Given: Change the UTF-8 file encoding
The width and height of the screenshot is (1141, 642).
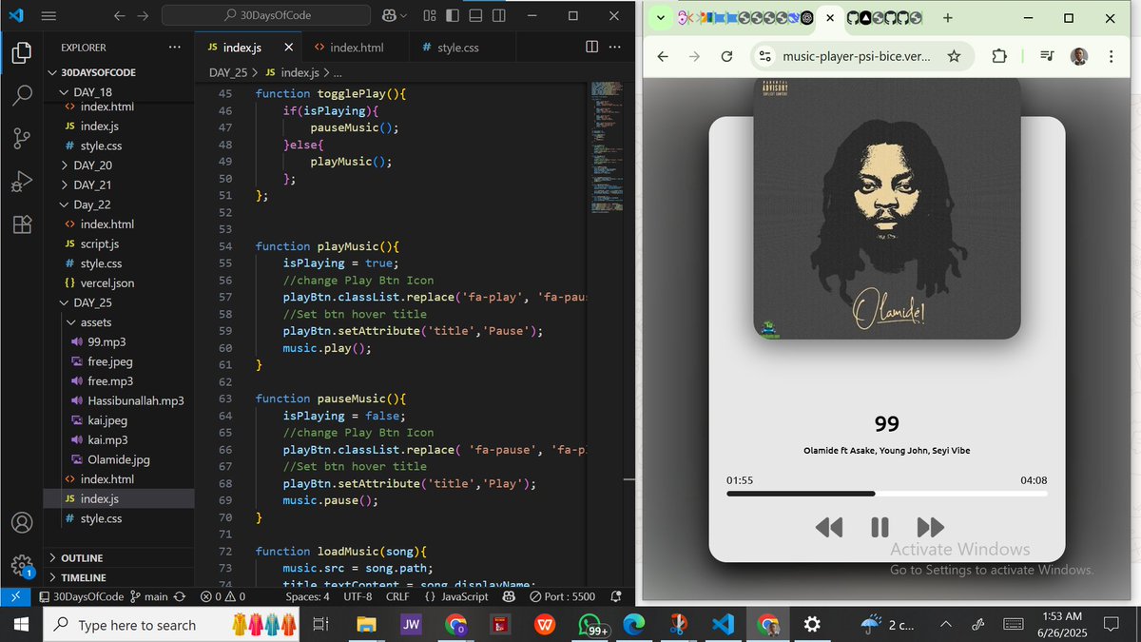Looking at the screenshot, I should click(x=358, y=596).
